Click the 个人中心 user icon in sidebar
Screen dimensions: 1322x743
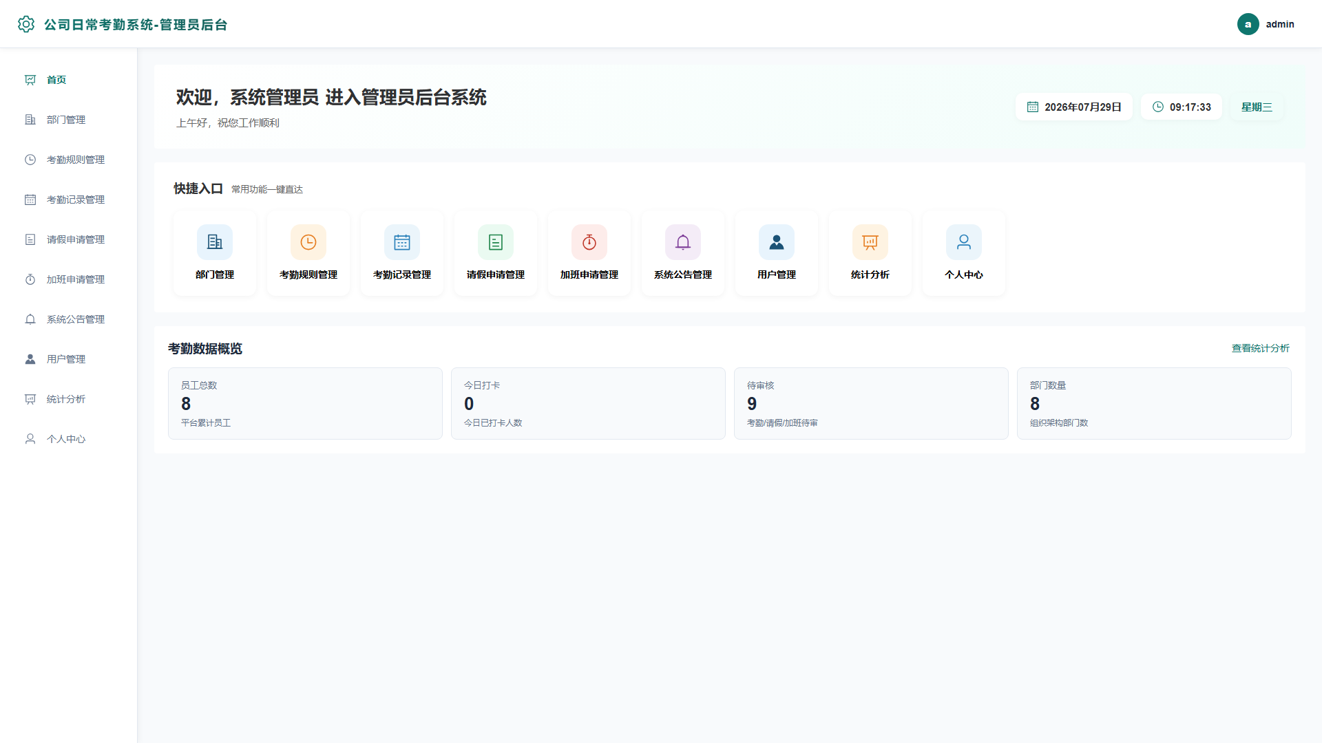click(x=30, y=439)
